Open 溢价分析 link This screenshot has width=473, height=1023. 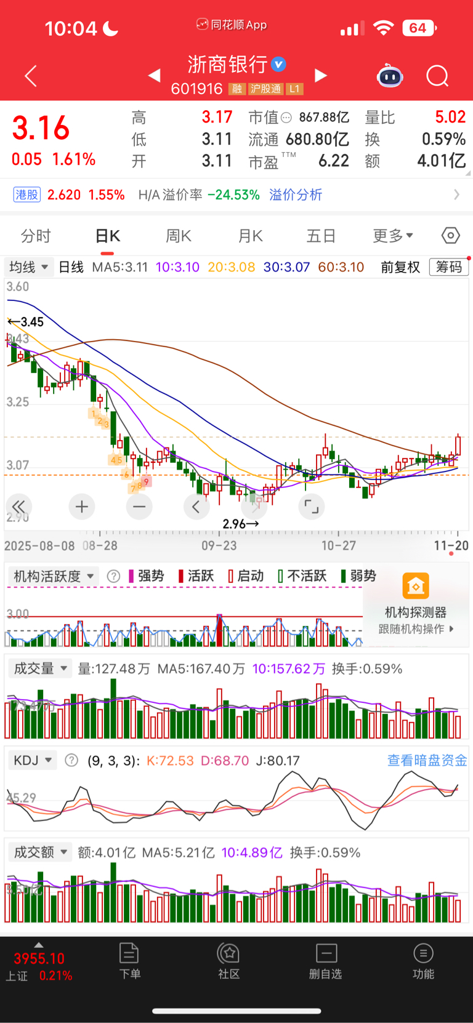(296, 195)
